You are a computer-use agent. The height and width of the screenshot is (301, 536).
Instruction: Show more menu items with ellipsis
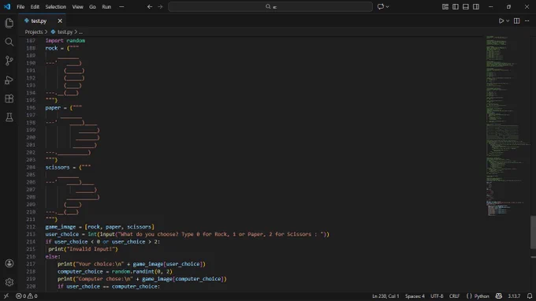(x=121, y=6)
